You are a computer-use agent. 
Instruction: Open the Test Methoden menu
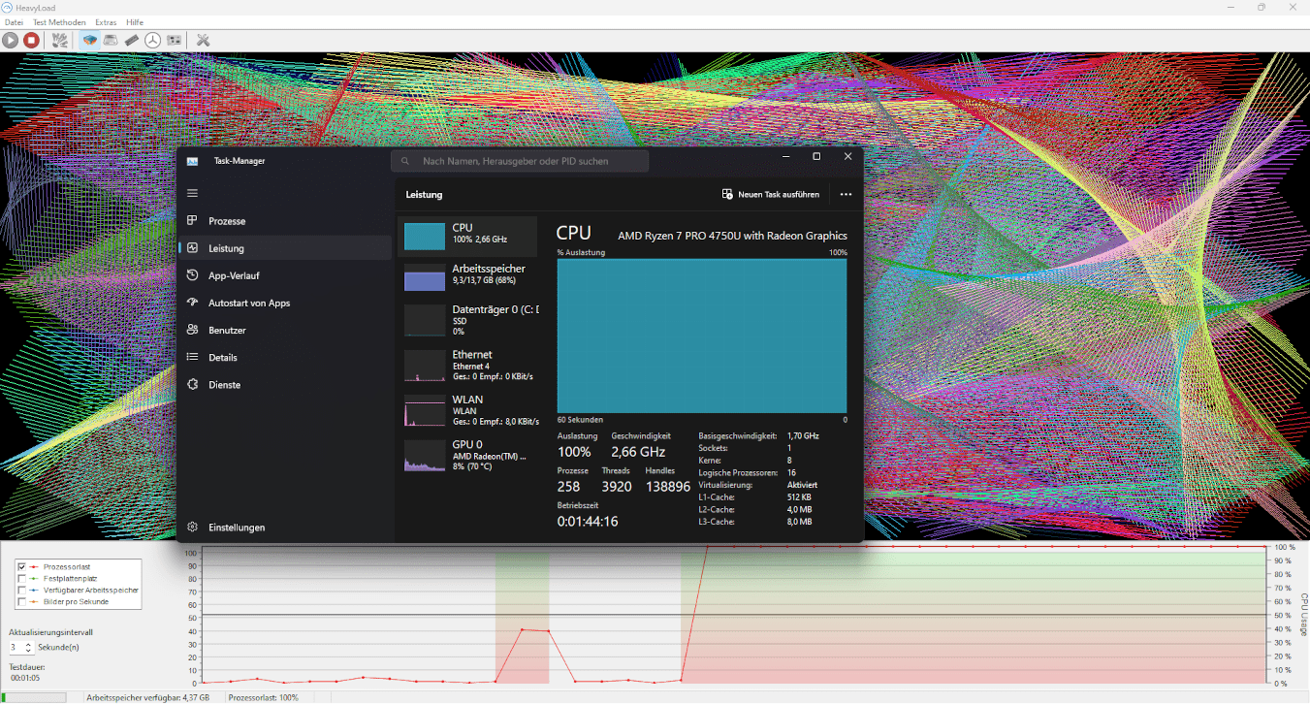coord(59,21)
